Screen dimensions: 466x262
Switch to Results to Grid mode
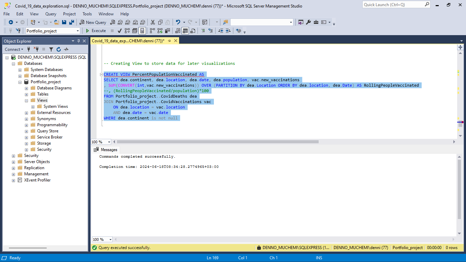[x=185, y=31]
